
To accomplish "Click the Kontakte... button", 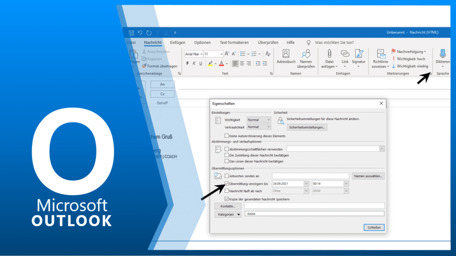I will click(x=228, y=206).
